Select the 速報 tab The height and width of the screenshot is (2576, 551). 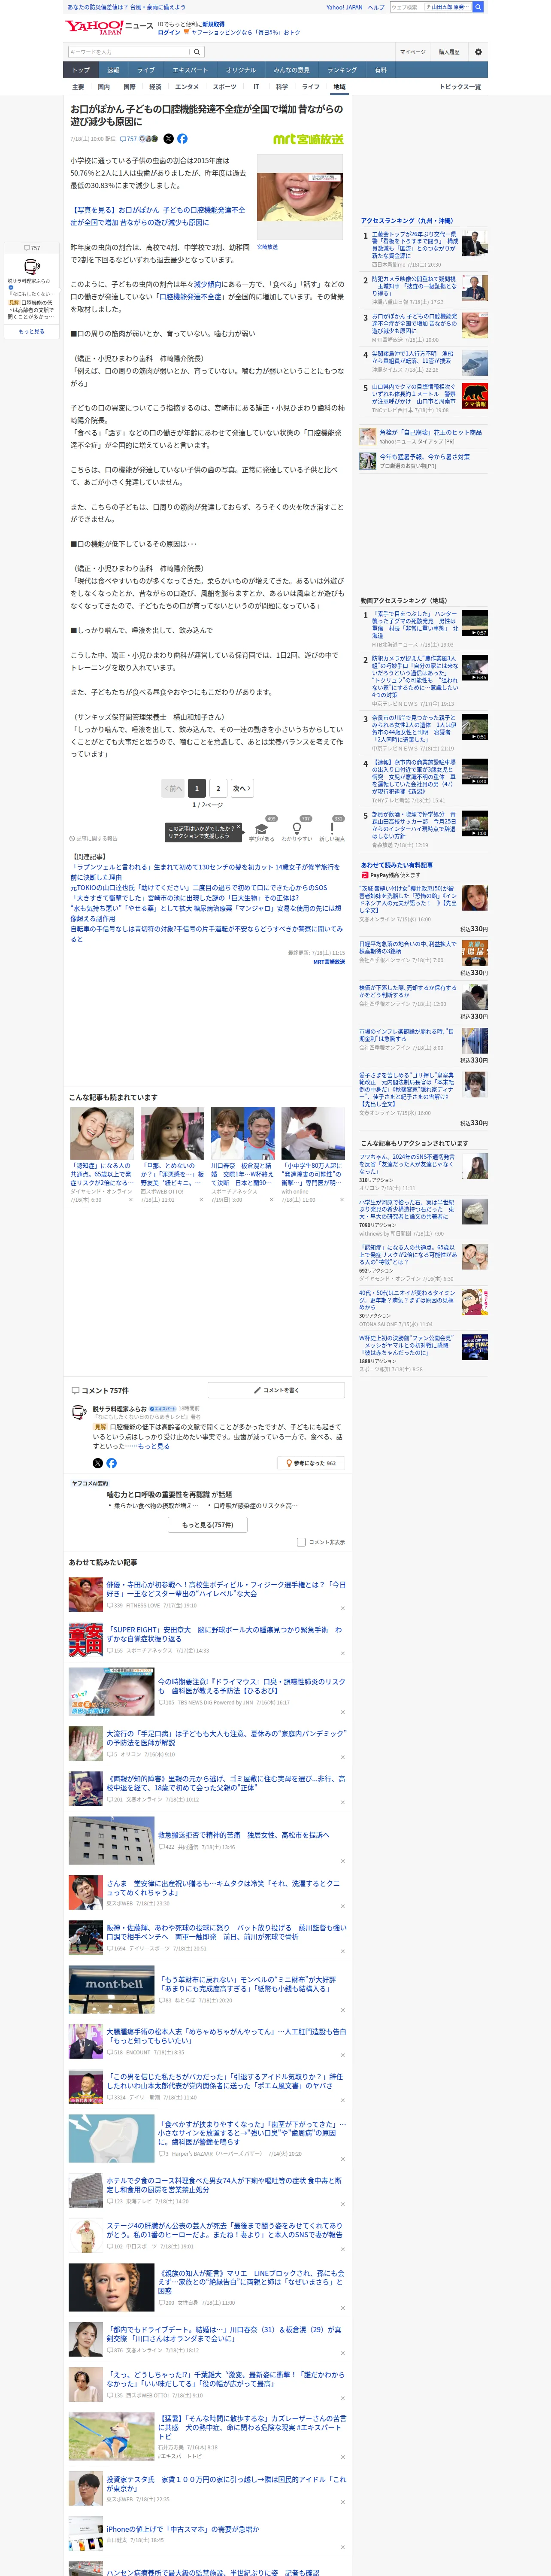coord(113,70)
